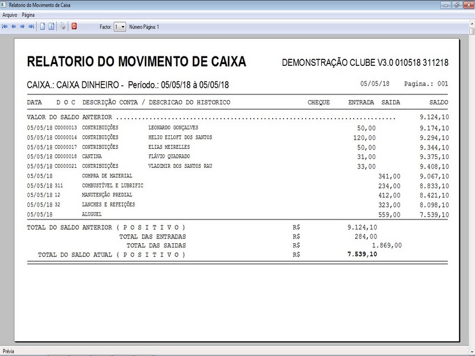Click the 'SALDO' column header
Viewport: 475px width, 356px height.
tap(439, 102)
